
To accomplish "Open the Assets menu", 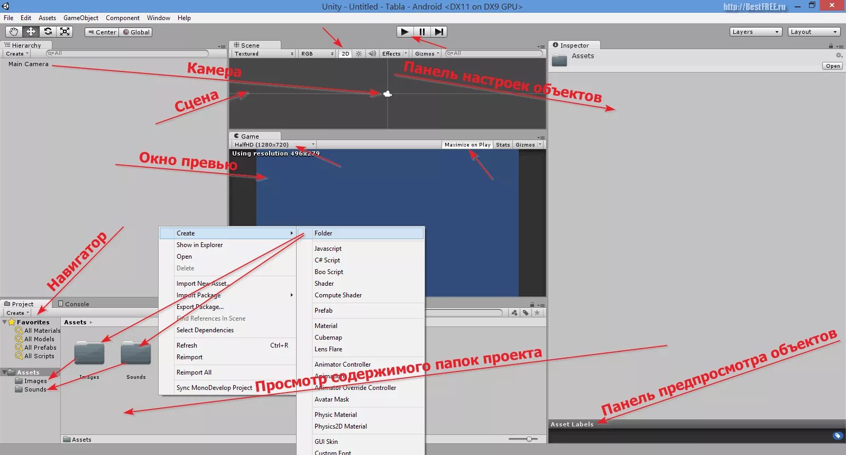I will coord(47,18).
